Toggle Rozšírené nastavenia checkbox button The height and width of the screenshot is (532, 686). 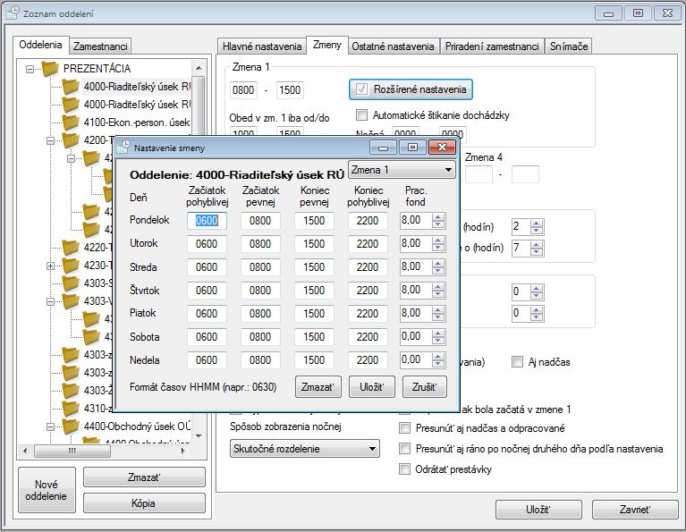tap(411, 89)
